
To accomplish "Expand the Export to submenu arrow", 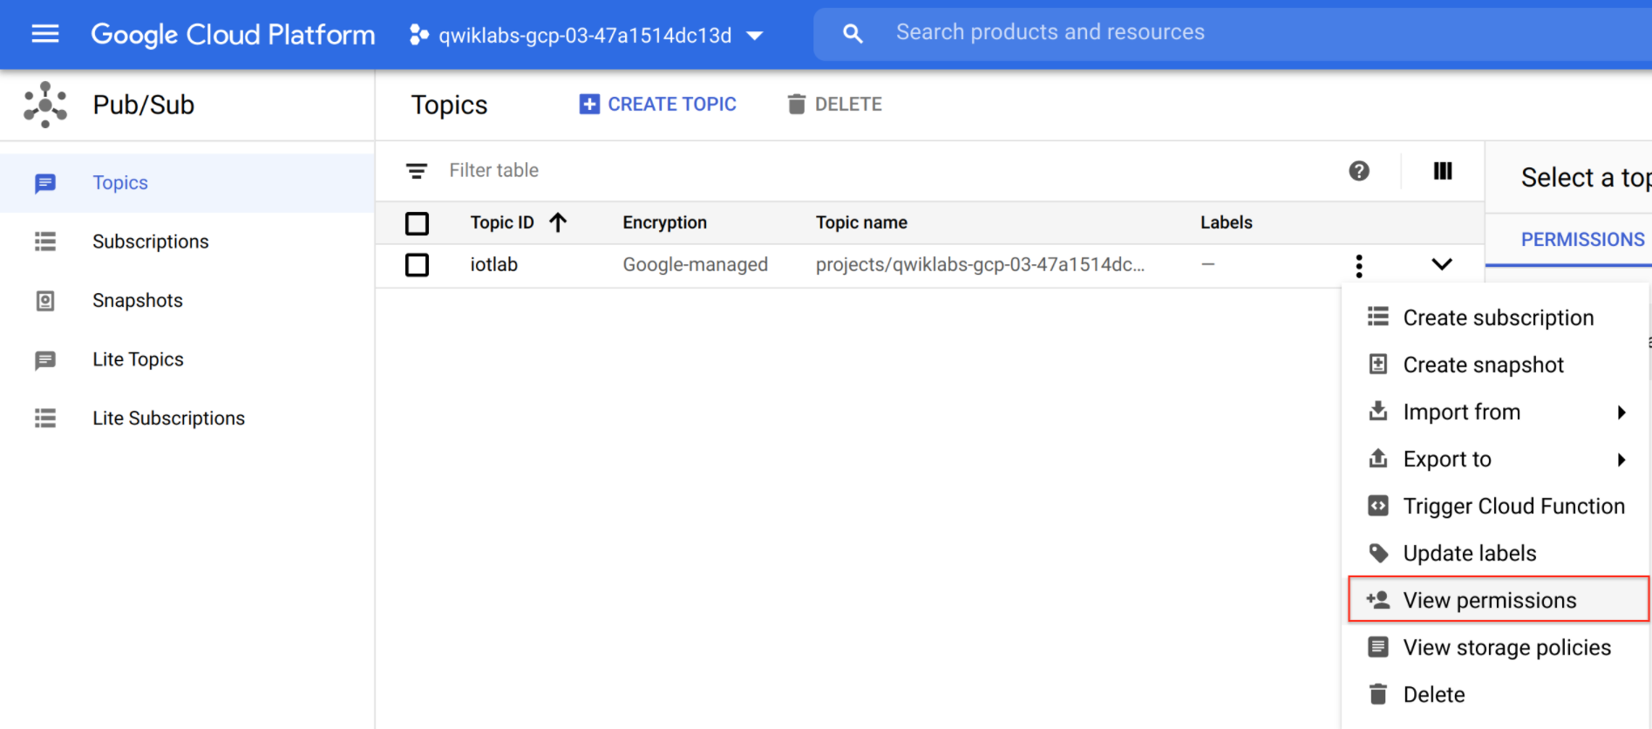I will [x=1621, y=460].
